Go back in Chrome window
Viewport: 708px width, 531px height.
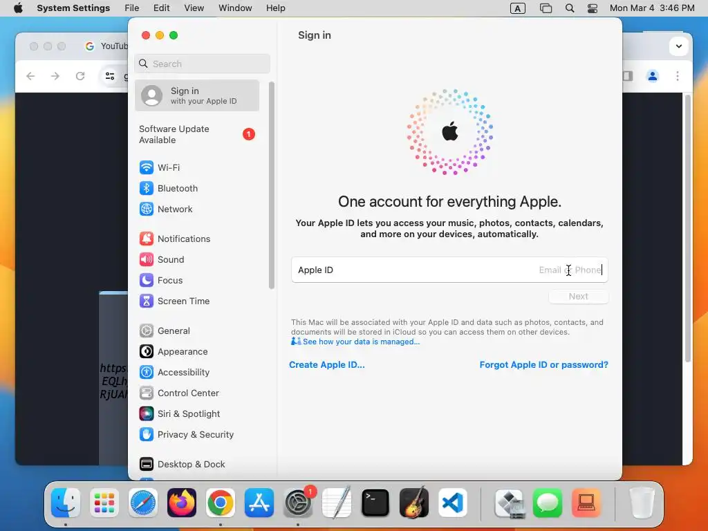point(30,76)
